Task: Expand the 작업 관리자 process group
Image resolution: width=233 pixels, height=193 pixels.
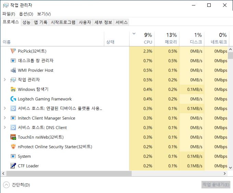Action: [x=5, y=80]
